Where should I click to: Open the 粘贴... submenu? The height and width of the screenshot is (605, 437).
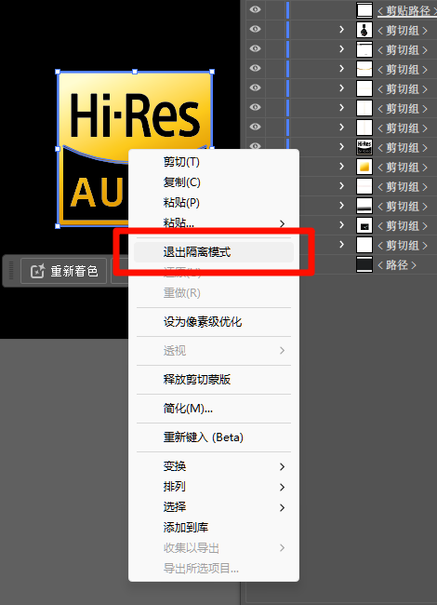click(x=214, y=223)
